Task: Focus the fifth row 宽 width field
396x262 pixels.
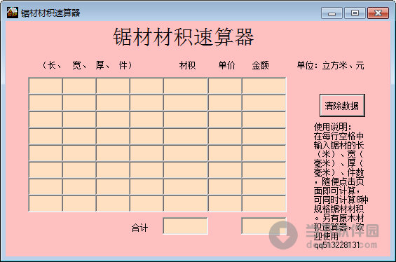Action: click(79, 153)
